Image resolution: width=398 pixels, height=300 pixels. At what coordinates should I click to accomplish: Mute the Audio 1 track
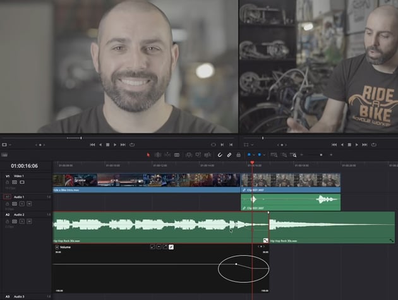pos(28,203)
